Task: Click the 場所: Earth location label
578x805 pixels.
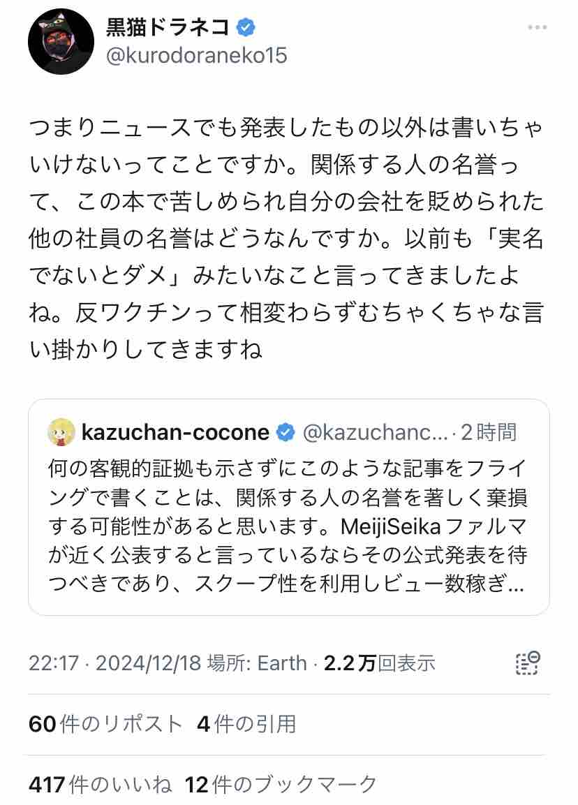Action: click(257, 663)
